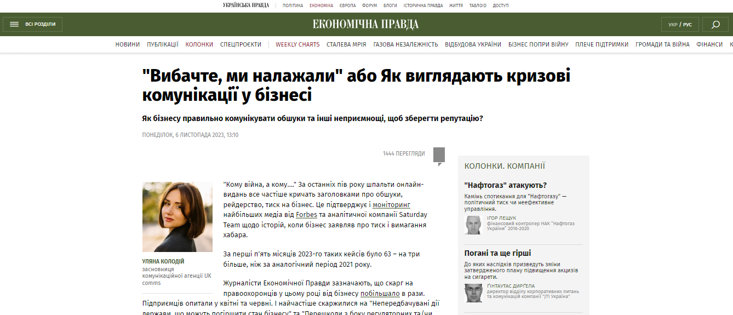The width and height of the screenshot is (733, 315).
Task: Open Доступ in the top bar
Action: [x=500, y=5]
